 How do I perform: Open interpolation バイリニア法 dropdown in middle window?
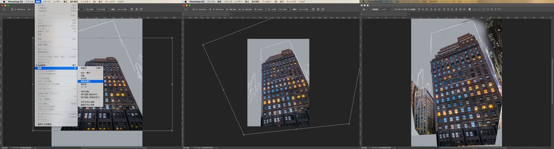pos(304,9)
